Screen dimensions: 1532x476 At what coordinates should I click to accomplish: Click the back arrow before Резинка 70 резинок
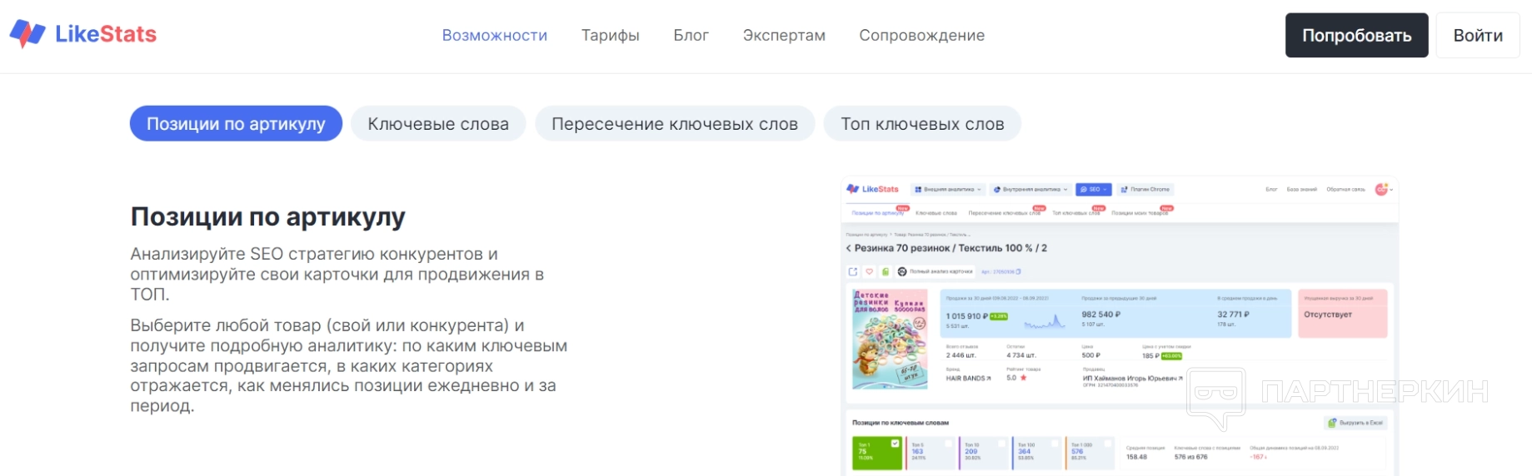[x=849, y=249]
